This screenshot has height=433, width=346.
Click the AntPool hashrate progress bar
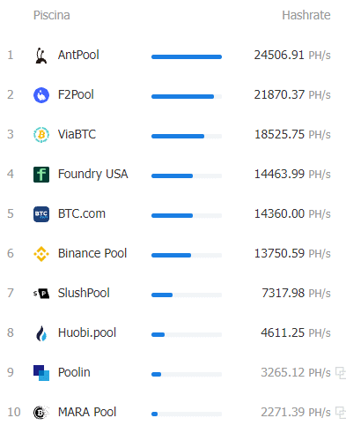pos(187,56)
